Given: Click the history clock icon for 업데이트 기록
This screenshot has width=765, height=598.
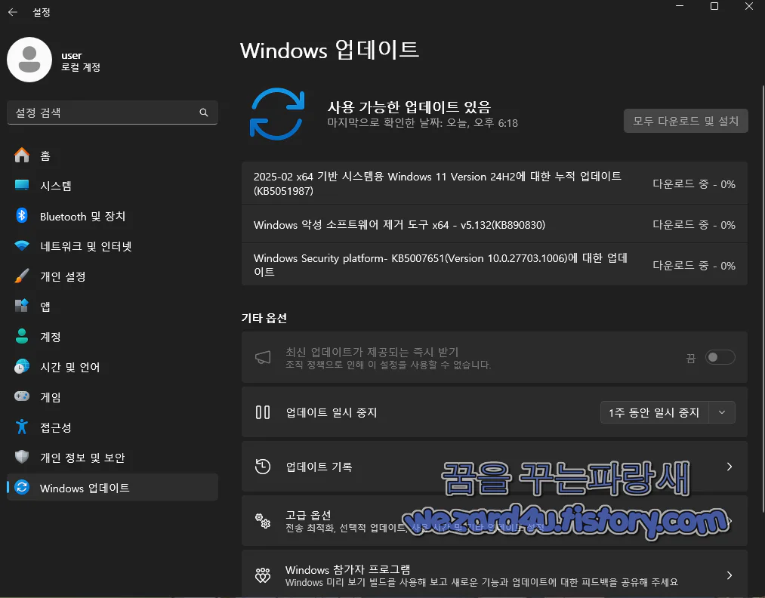Looking at the screenshot, I should pos(263,467).
